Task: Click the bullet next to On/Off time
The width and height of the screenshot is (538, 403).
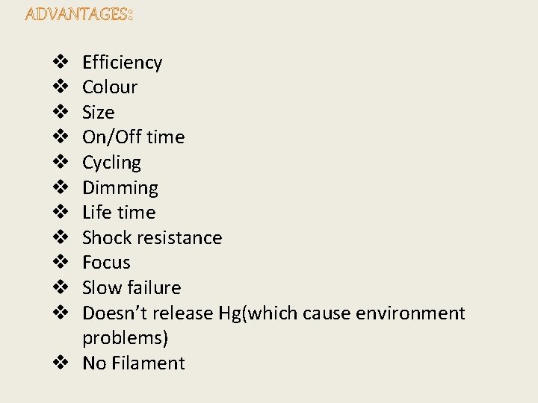Action: pyautogui.click(x=61, y=137)
